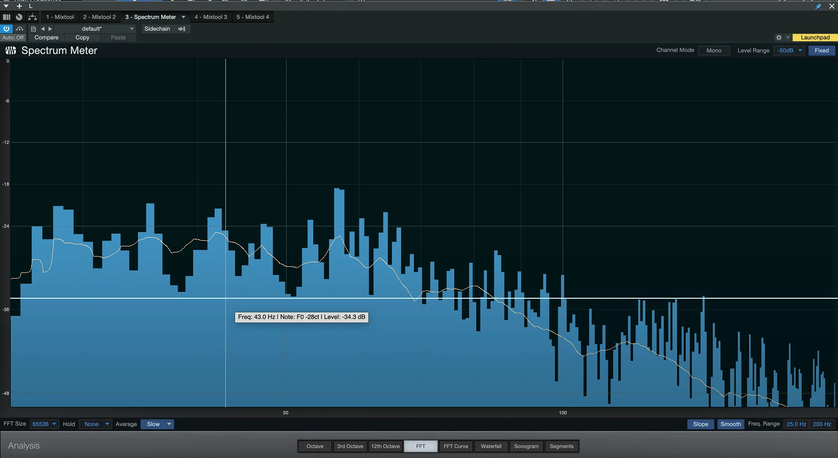The height and width of the screenshot is (458, 838).
Task: Select the Waterfall analysis mode
Action: [x=491, y=446]
